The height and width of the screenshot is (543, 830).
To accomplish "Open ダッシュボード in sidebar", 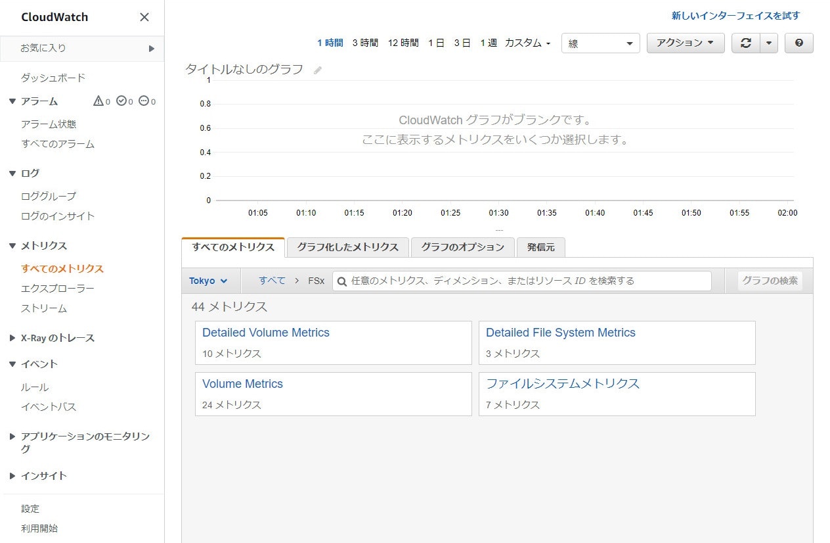I will pos(53,78).
